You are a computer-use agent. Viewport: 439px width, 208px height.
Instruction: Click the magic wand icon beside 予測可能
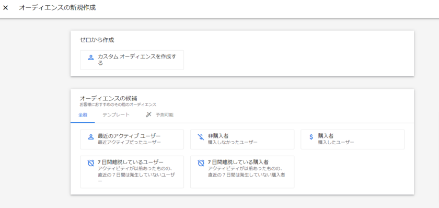pyautogui.click(x=148, y=115)
